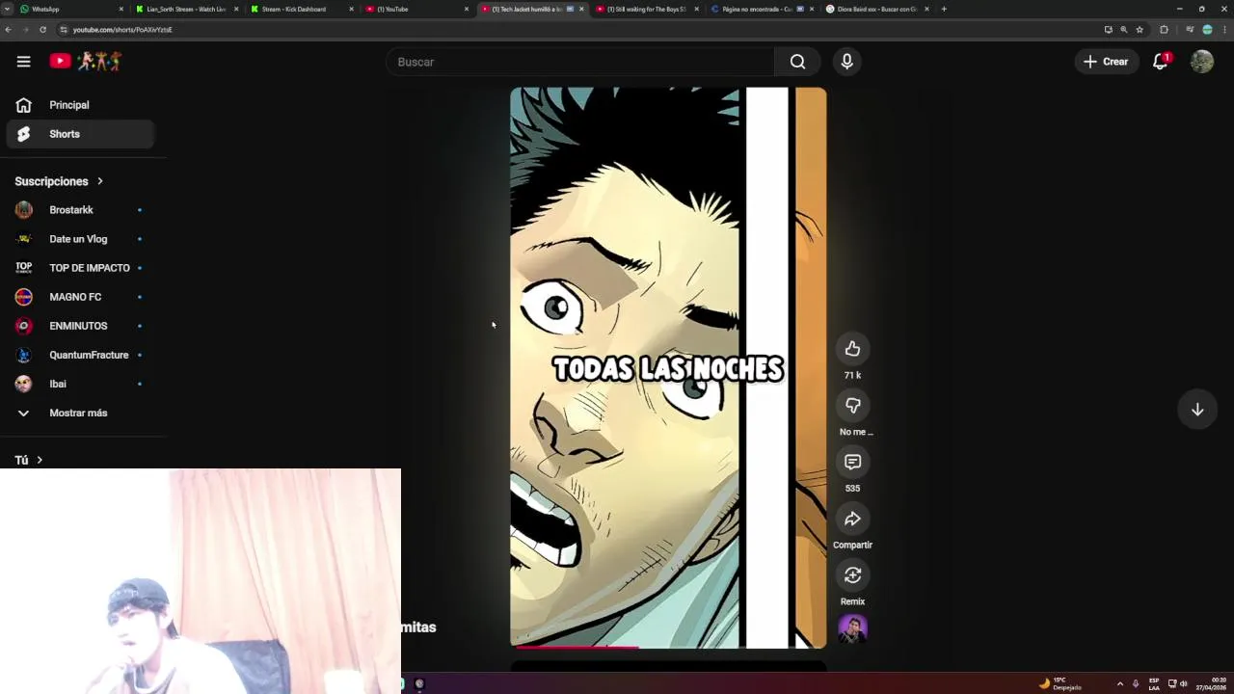The height and width of the screenshot is (694, 1234).
Task: Open the Chrome profile avatar
Action: [1207, 30]
